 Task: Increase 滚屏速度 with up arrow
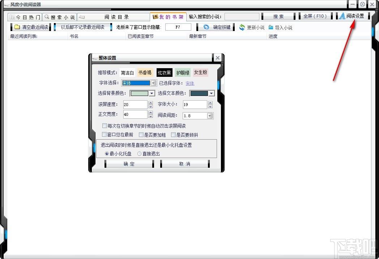(150, 102)
